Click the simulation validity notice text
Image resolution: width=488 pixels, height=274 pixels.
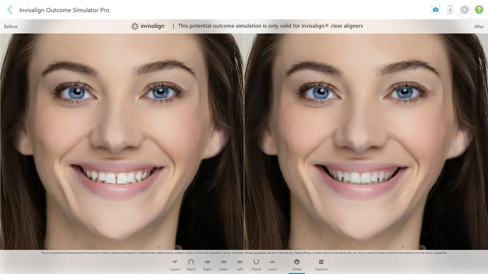point(270,26)
